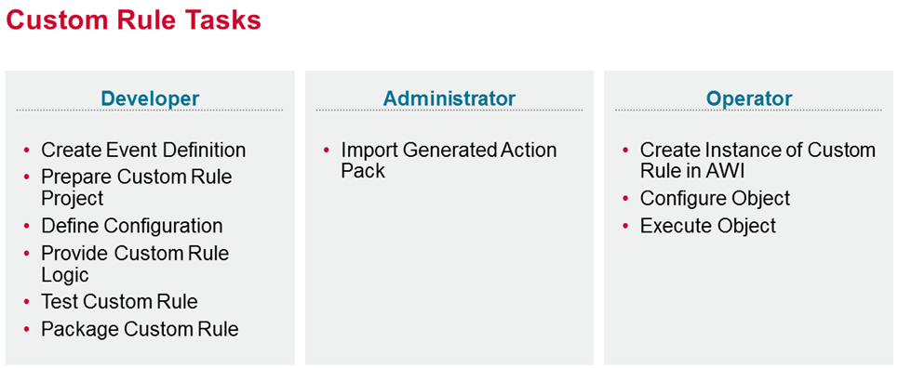Click the Configure Object item
898x368 pixels.
click(715, 199)
